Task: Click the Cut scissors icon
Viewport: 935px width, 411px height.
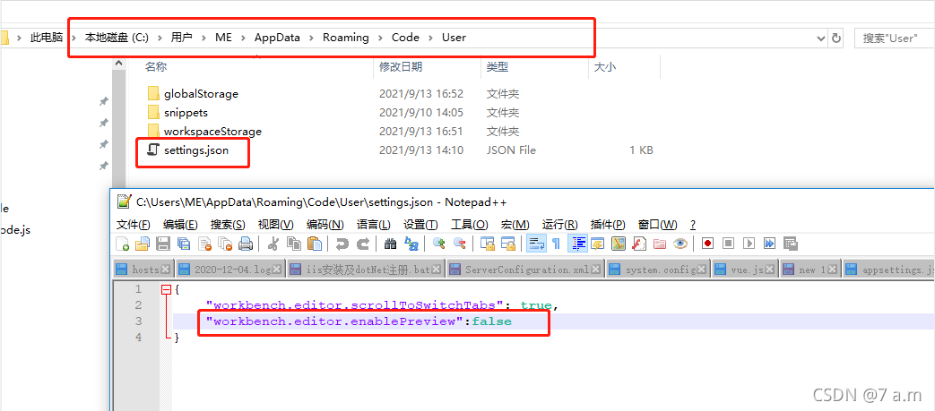Action: tap(273, 243)
